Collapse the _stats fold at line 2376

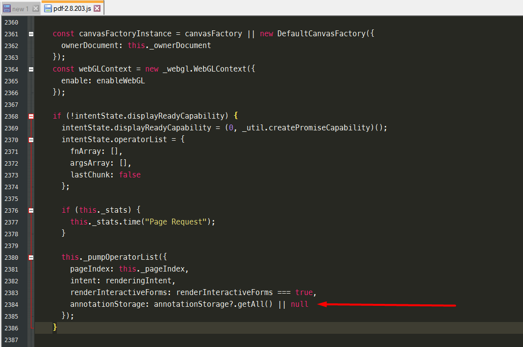tap(30, 210)
